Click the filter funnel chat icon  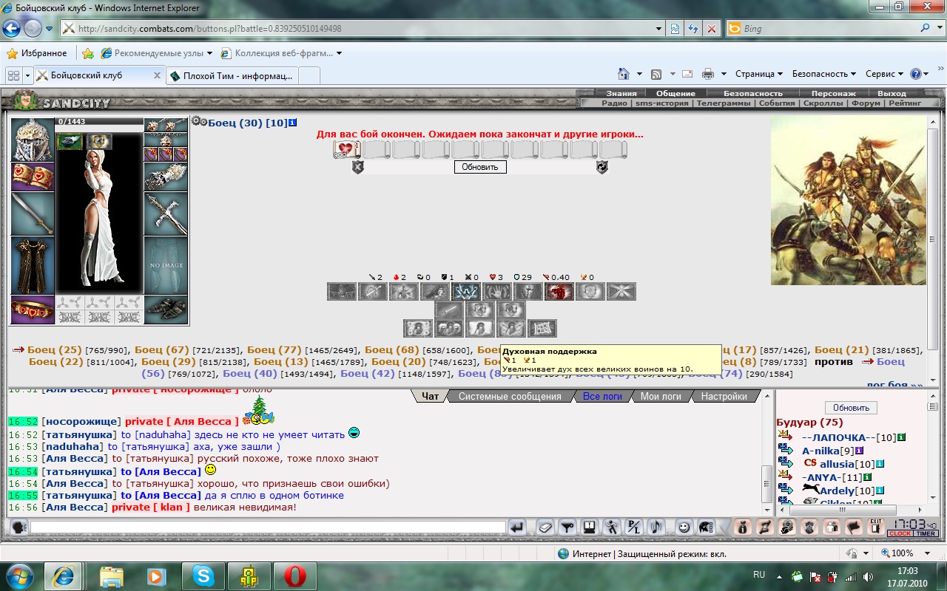tap(567, 527)
